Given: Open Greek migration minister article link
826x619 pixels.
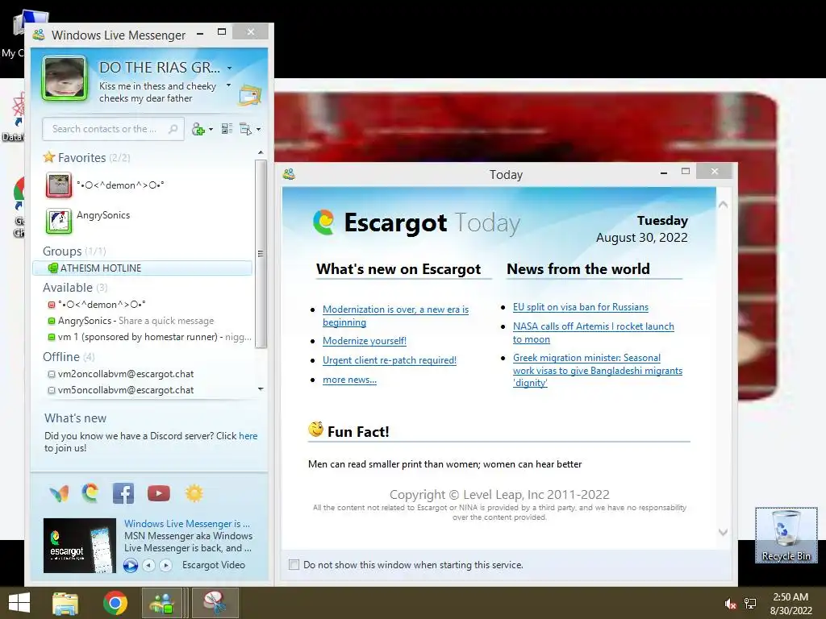Looking at the screenshot, I should coord(598,370).
